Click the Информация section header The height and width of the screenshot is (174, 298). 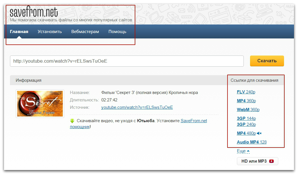tap(29, 80)
